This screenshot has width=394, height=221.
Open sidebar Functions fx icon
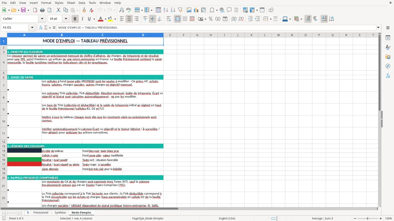388,76
